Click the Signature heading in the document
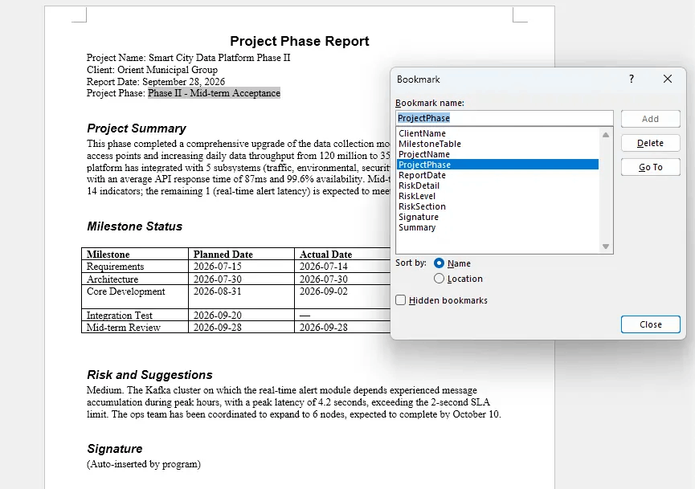 [115, 449]
